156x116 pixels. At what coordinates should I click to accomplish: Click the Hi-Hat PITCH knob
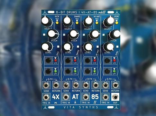(x=95, y=34)
